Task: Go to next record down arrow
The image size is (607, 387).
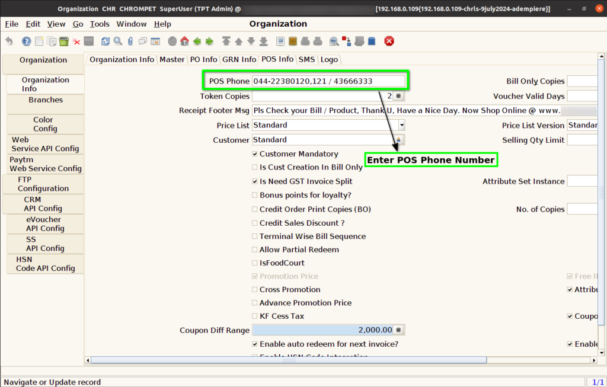Action: (251, 41)
